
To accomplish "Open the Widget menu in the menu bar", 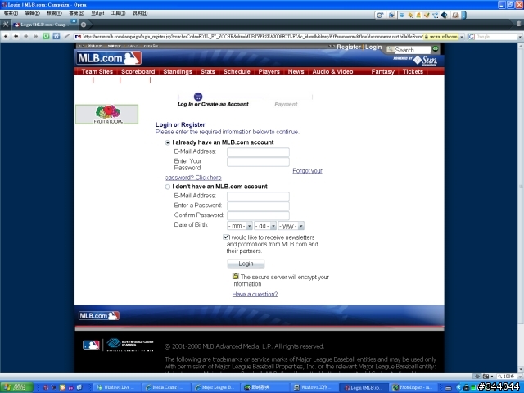I will pos(97,13).
